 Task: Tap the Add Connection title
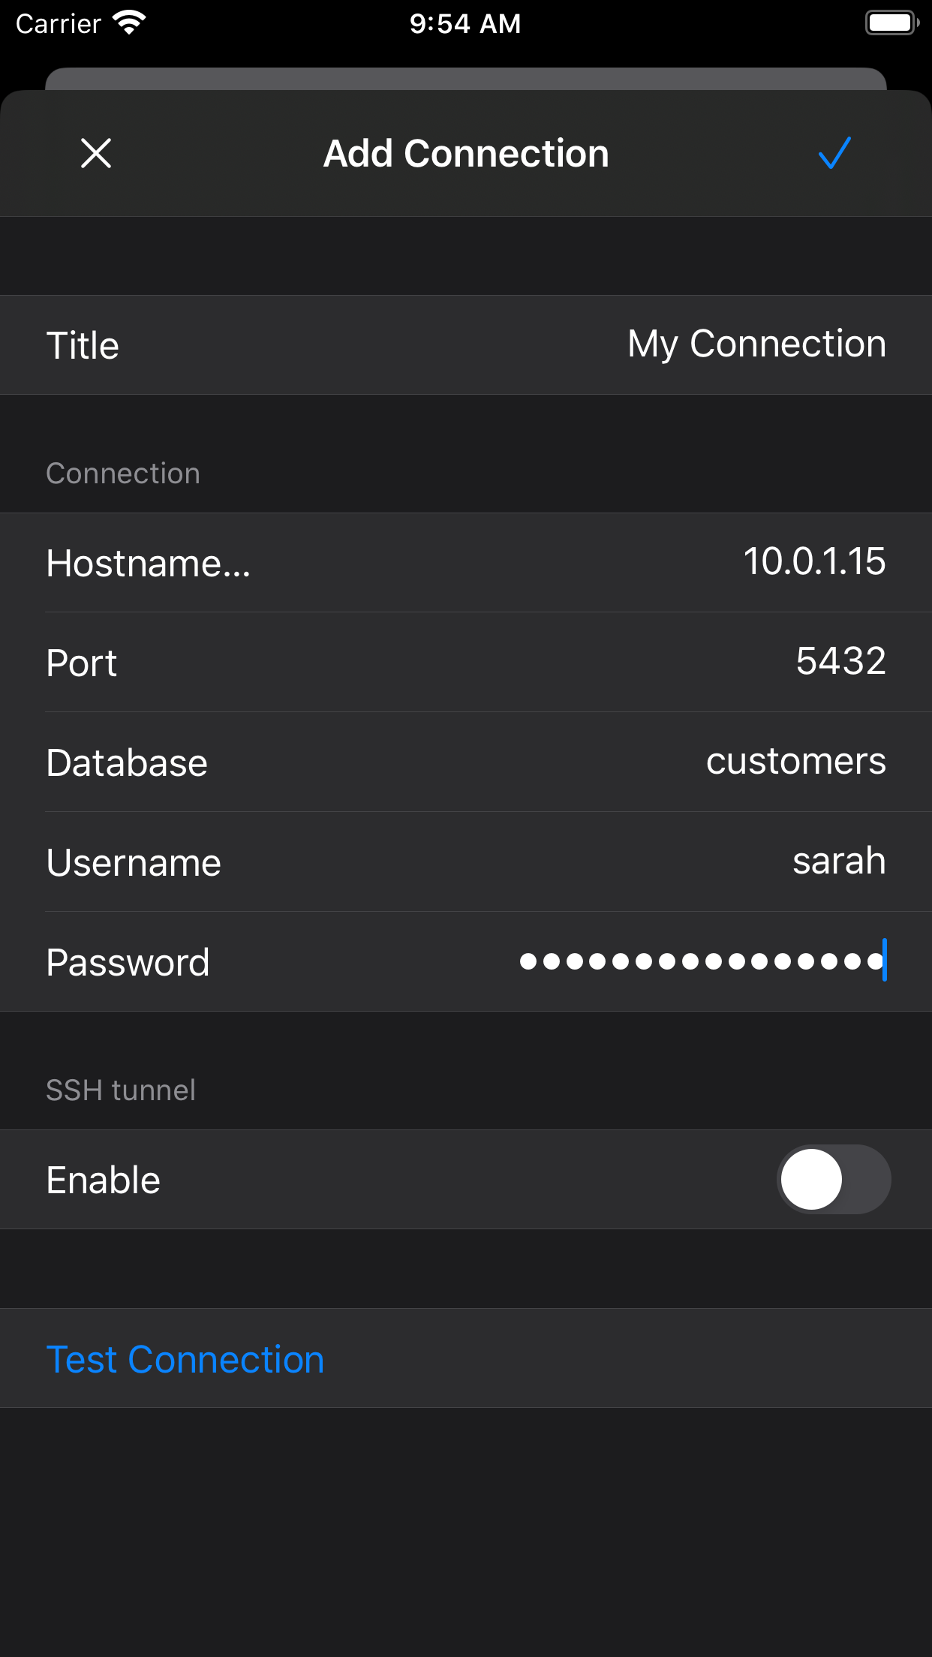coord(465,154)
